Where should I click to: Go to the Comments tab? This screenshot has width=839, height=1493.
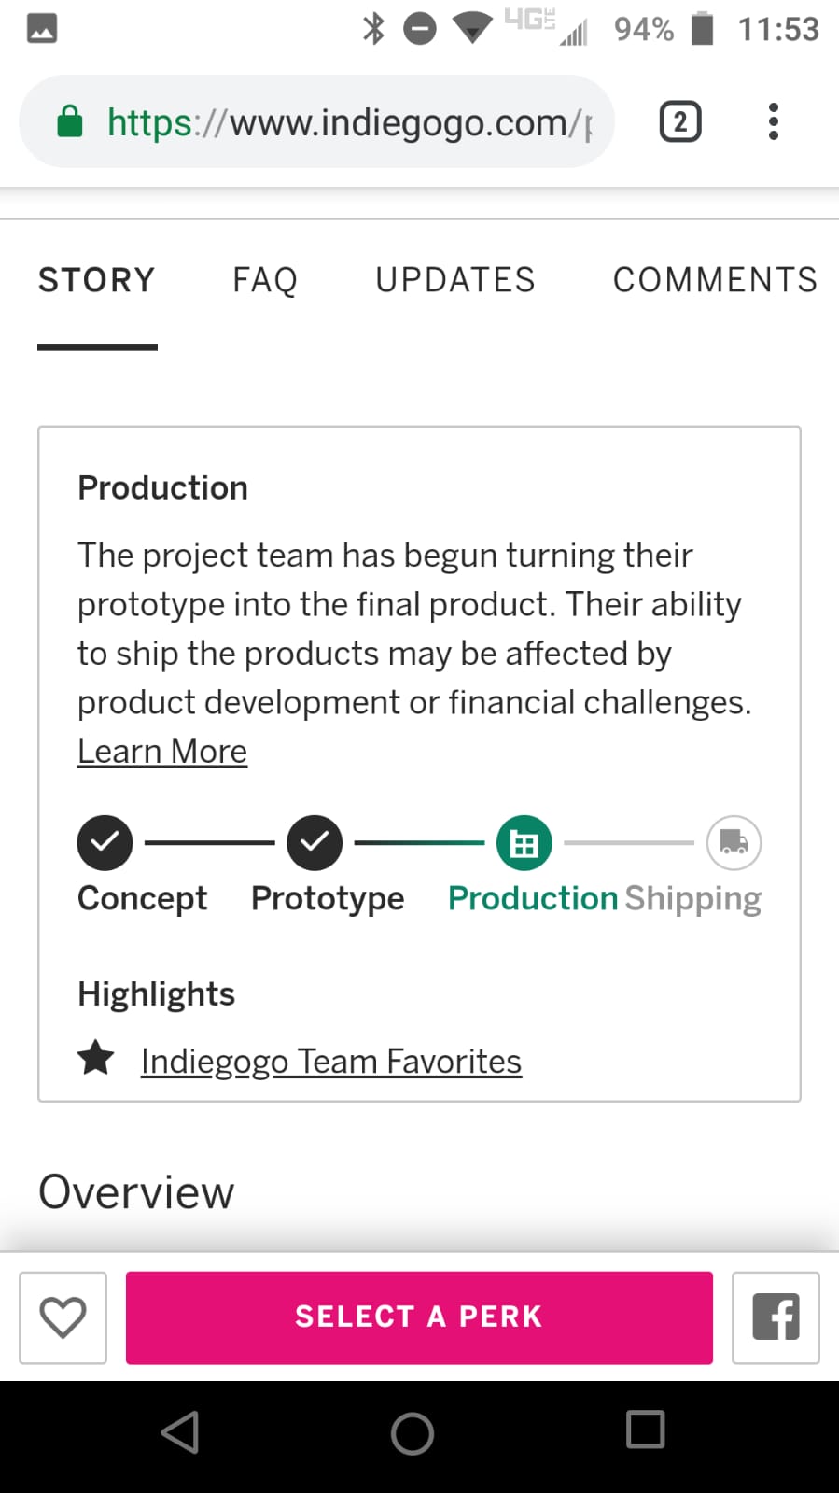click(715, 280)
